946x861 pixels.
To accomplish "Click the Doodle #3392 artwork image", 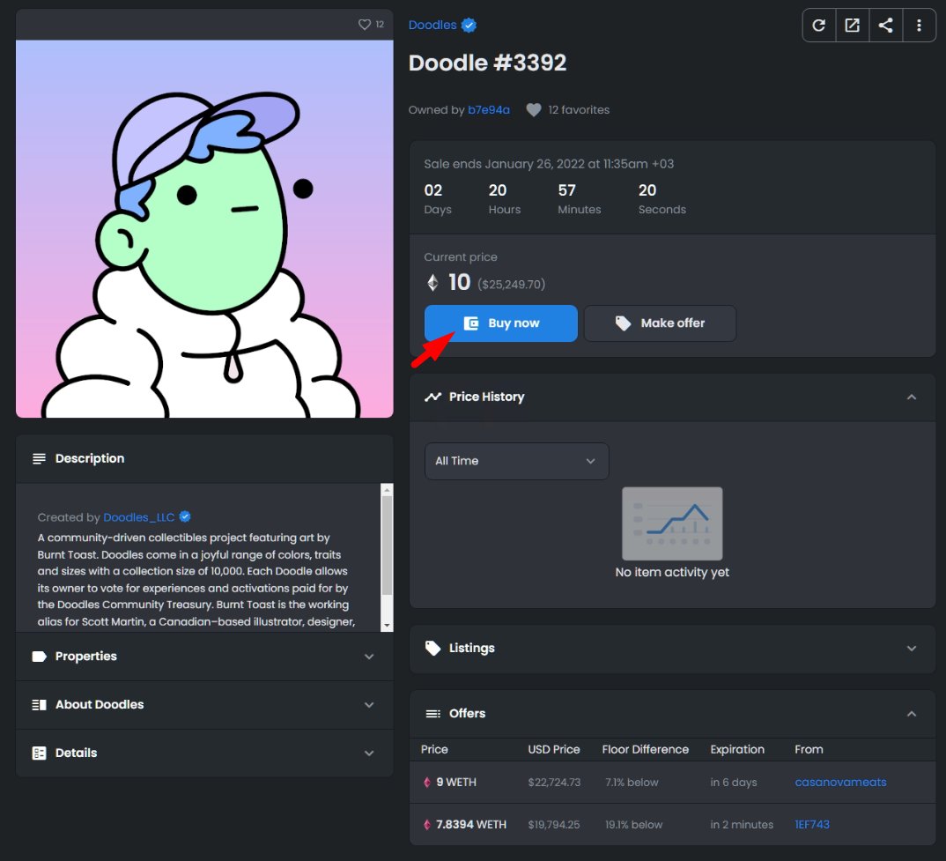I will (204, 229).
